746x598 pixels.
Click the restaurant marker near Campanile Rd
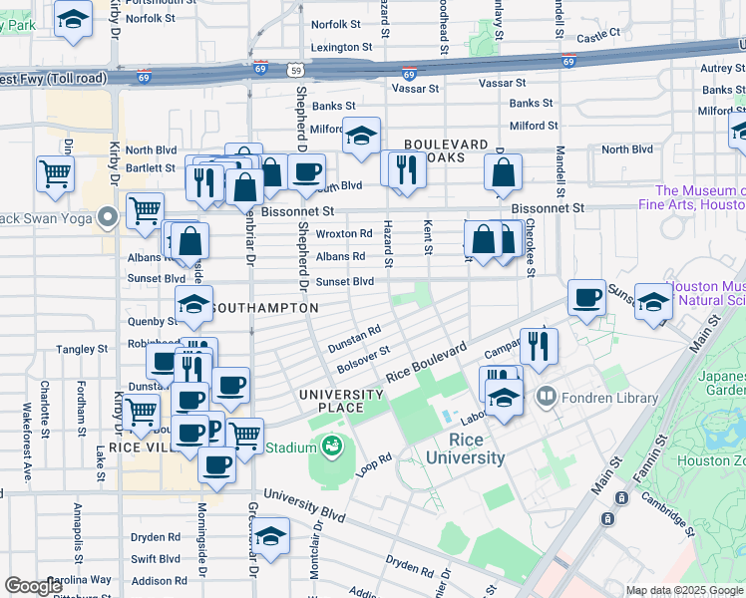[540, 345]
